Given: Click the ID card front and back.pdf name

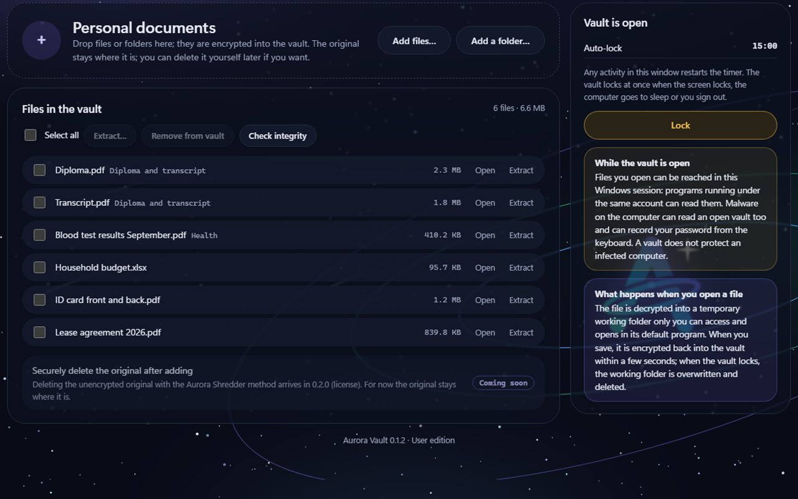Looking at the screenshot, I should (x=107, y=300).
